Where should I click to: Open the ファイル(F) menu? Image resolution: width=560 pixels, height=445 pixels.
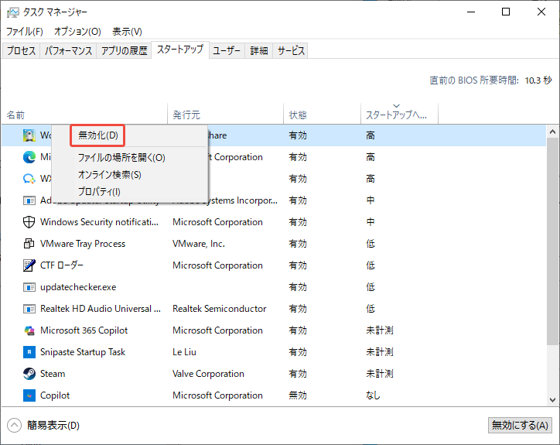(x=25, y=32)
